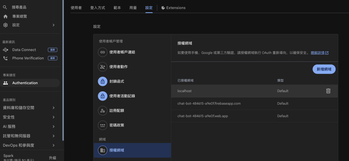Switch to the 使用者 tab
Viewport: 349px width, 161px height.
[x=76, y=8]
